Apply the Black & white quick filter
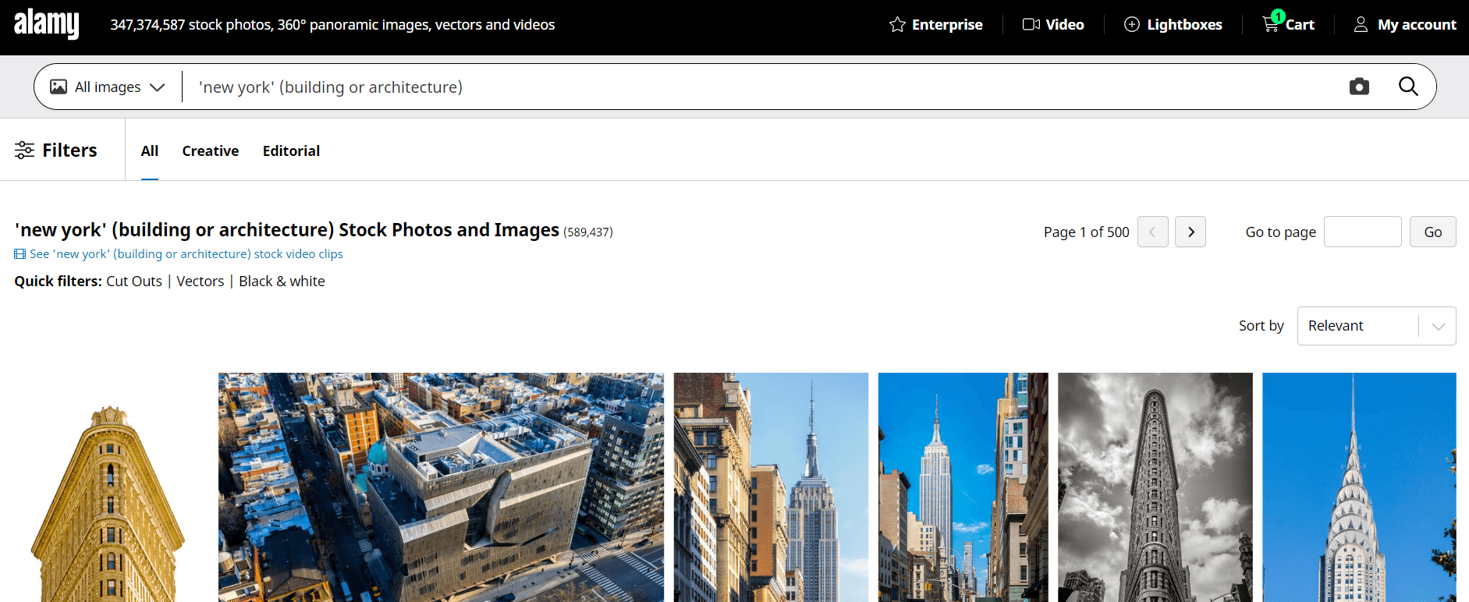Viewport: 1469px width, 602px height. point(282,282)
